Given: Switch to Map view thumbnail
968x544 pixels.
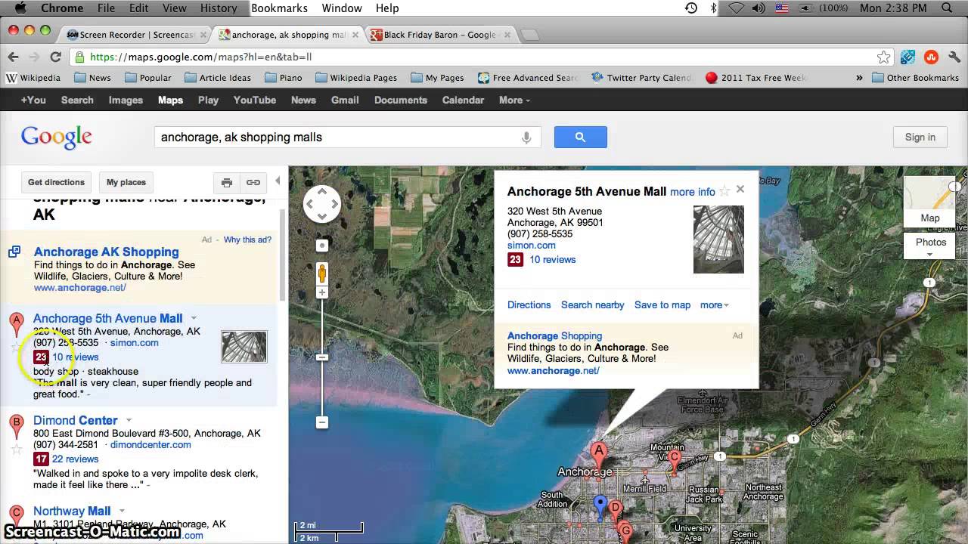Looking at the screenshot, I should (929, 202).
